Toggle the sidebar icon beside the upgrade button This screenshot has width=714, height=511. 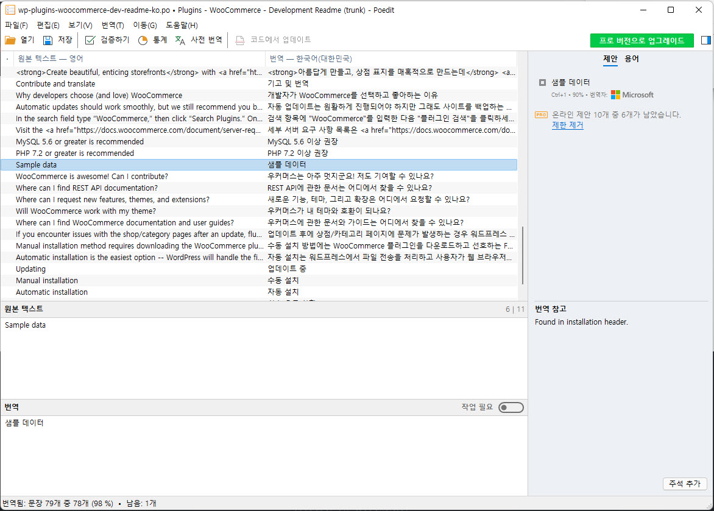coord(705,40)
